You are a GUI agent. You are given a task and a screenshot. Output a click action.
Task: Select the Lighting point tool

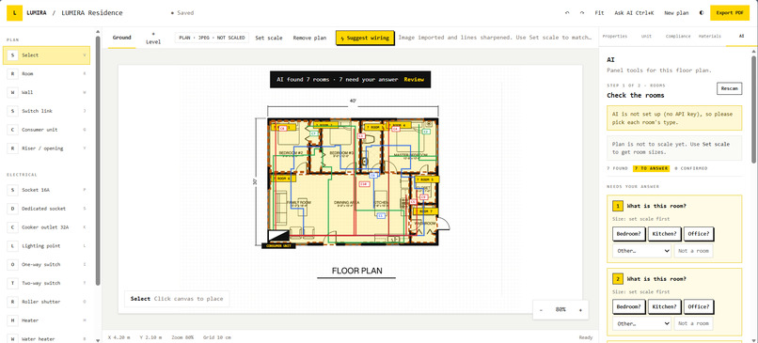click(46, 246)
